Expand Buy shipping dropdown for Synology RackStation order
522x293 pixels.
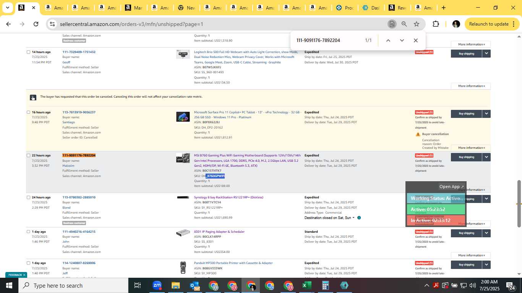coord(486,199)
